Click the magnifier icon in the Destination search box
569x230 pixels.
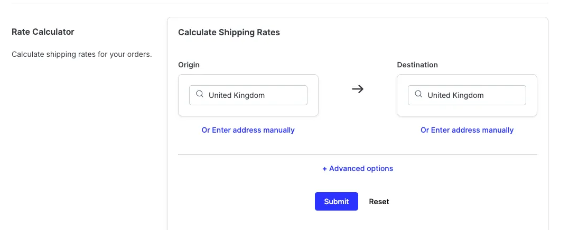[418, 94]
